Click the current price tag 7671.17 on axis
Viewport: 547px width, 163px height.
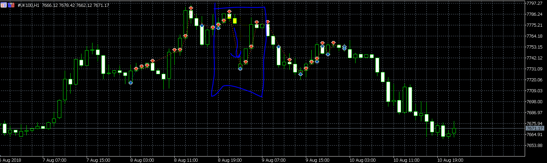pyautogui.click(x=535, y=128)
